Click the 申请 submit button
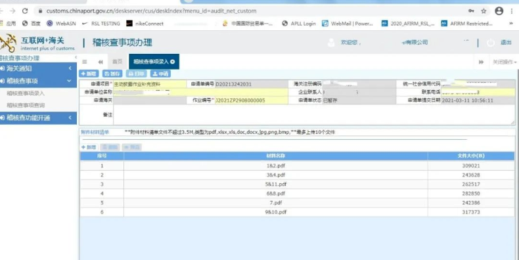Screen dimensions: 519x260 point(160,74)
